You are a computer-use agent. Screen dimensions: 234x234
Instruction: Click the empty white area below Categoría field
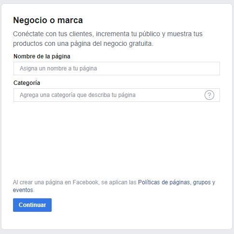(x=117, y=138)
